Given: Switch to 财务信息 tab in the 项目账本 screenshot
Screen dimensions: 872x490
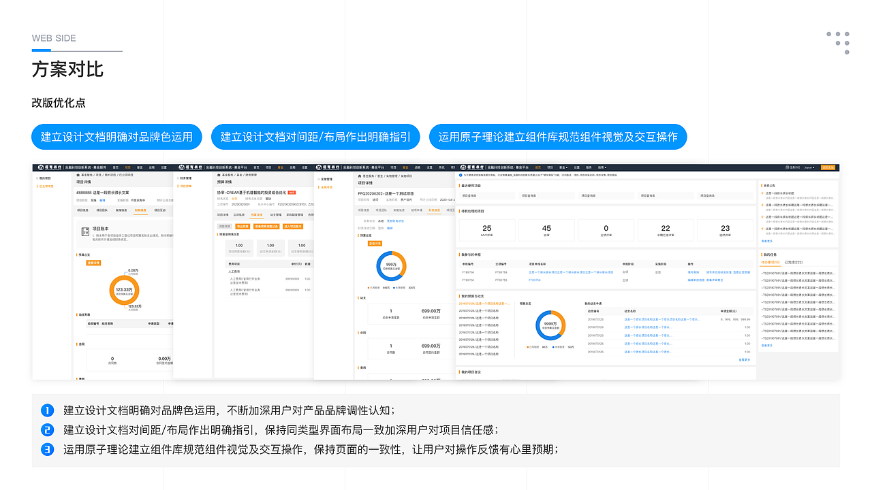Looking at the screenshot, I should [140, 210].
